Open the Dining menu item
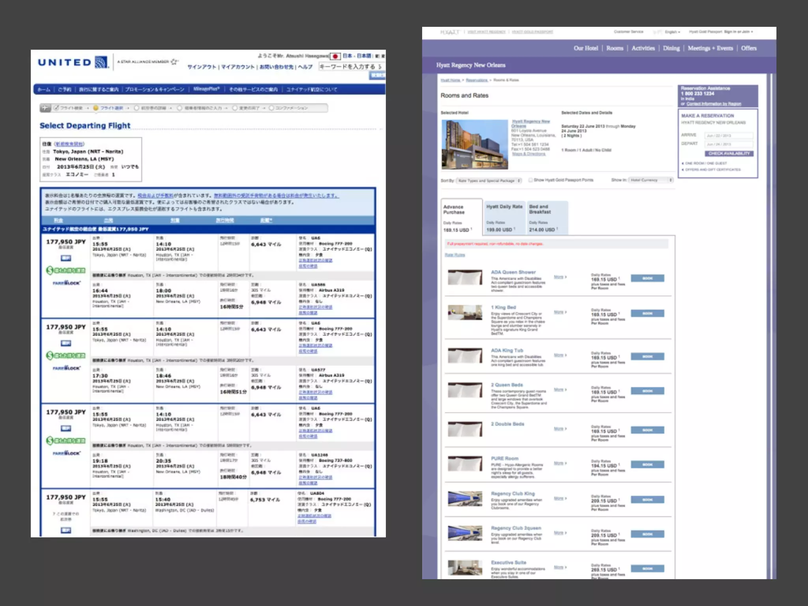 [671, 48]
